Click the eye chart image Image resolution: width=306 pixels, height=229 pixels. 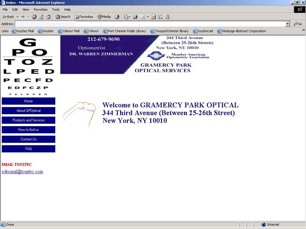click(28, 66)
